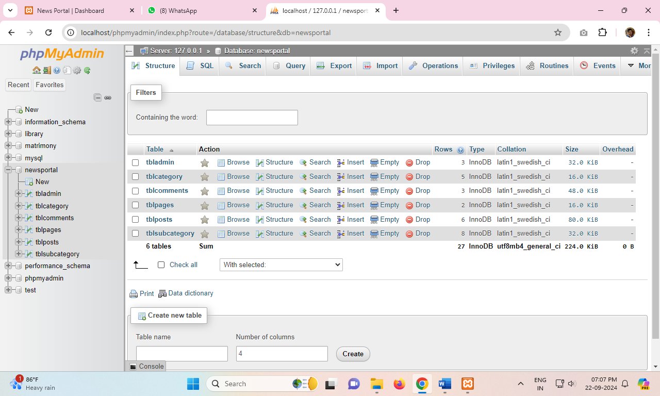Click the Rows column help icon

[x=460, y=150]
